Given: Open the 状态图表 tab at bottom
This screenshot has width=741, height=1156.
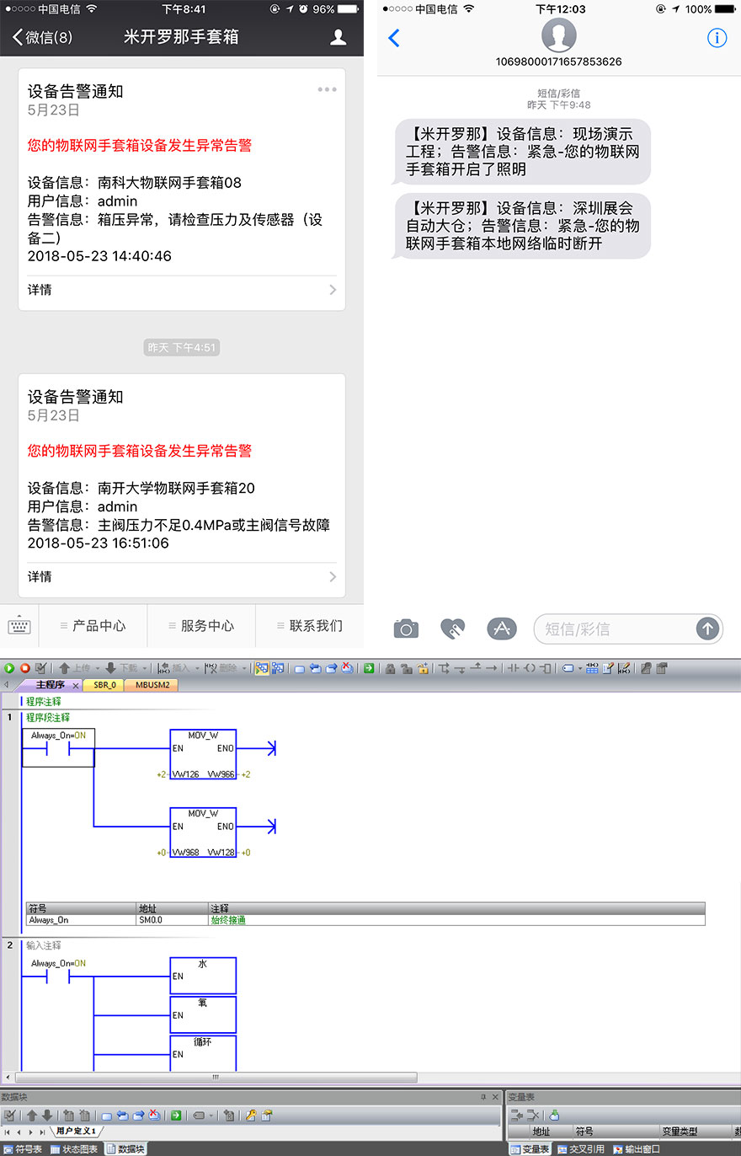Looking at the screenshot, I should [x=74, y=1149].
